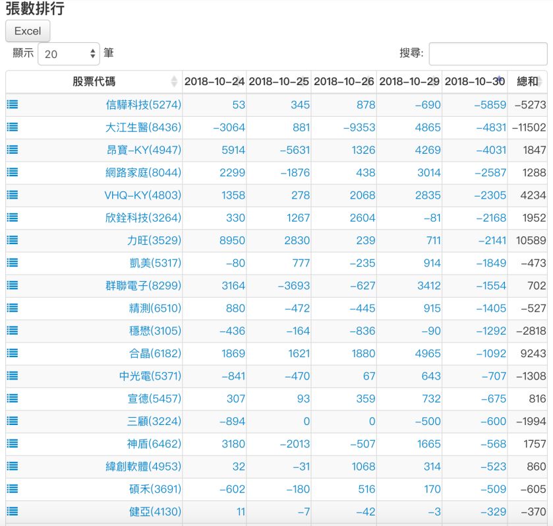Click the detail icon beside 凱美(5317)
Viewport: 553px width, 526px height.
(12, 263)
